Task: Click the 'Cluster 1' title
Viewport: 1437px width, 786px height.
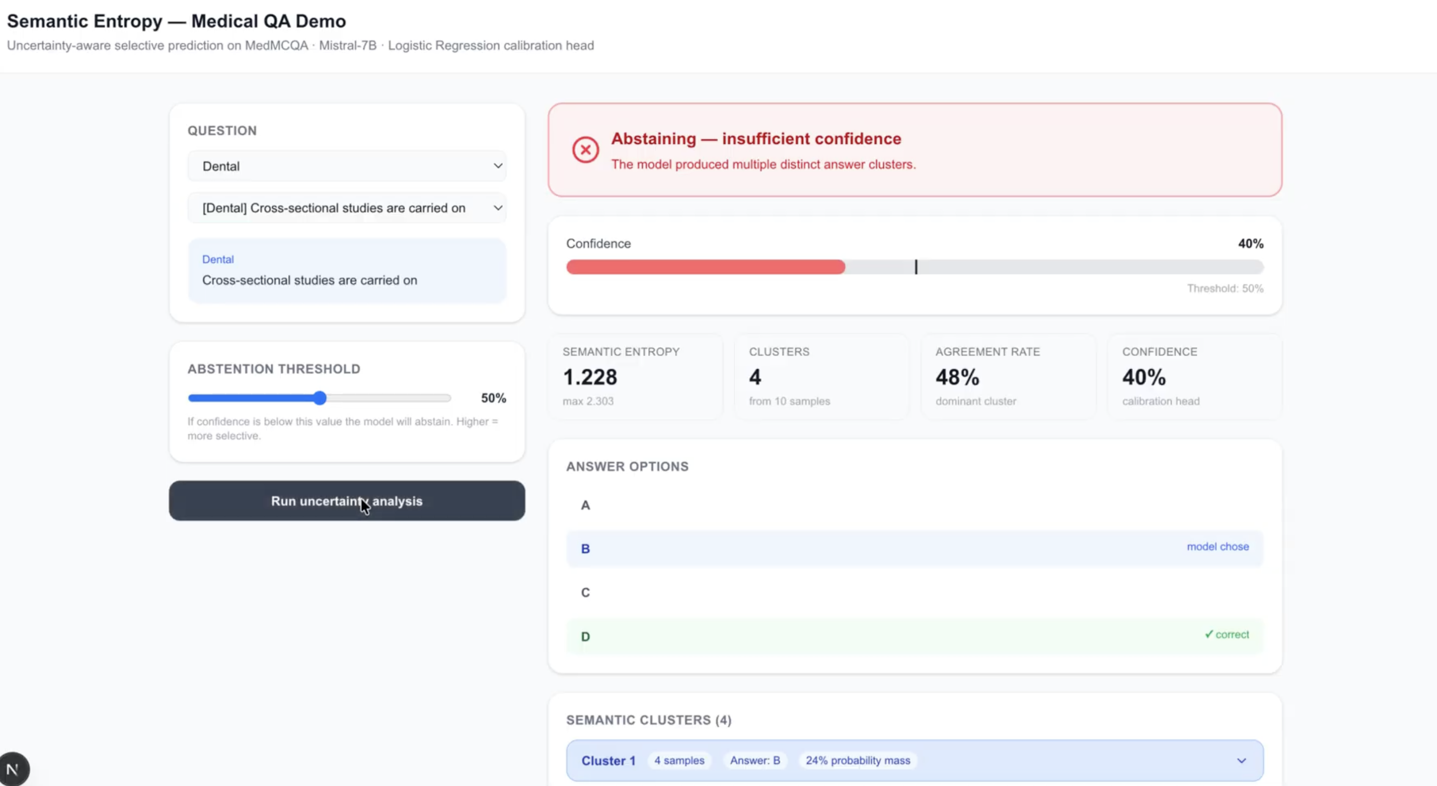Action: coord(608,761)
